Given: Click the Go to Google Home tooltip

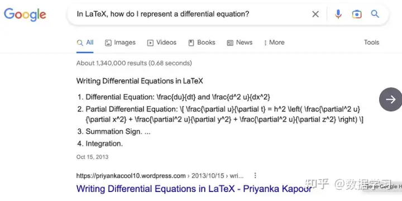Looking at the screenshot, I should (x=382, y=186).
